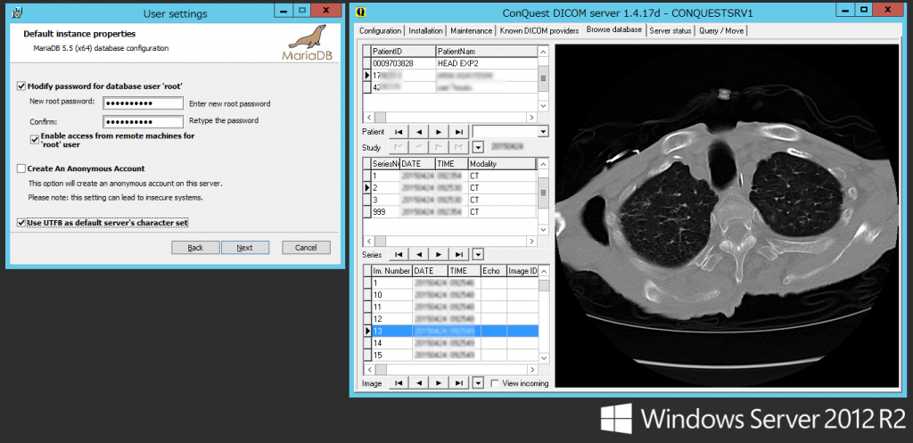Switch to the Configuration tab
The image size is (913, 443).
coord(380,31)
